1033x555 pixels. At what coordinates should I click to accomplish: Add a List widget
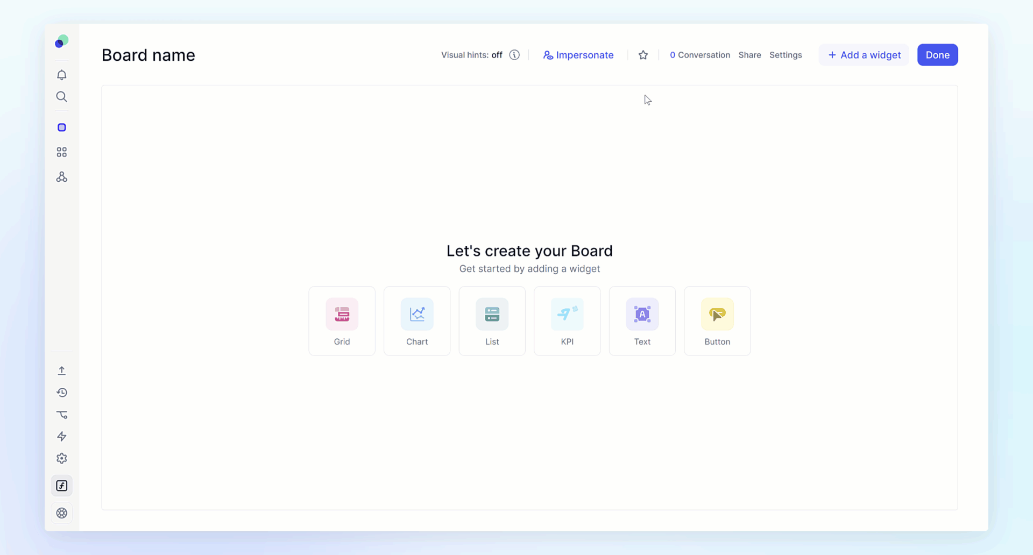pos(492,321)
